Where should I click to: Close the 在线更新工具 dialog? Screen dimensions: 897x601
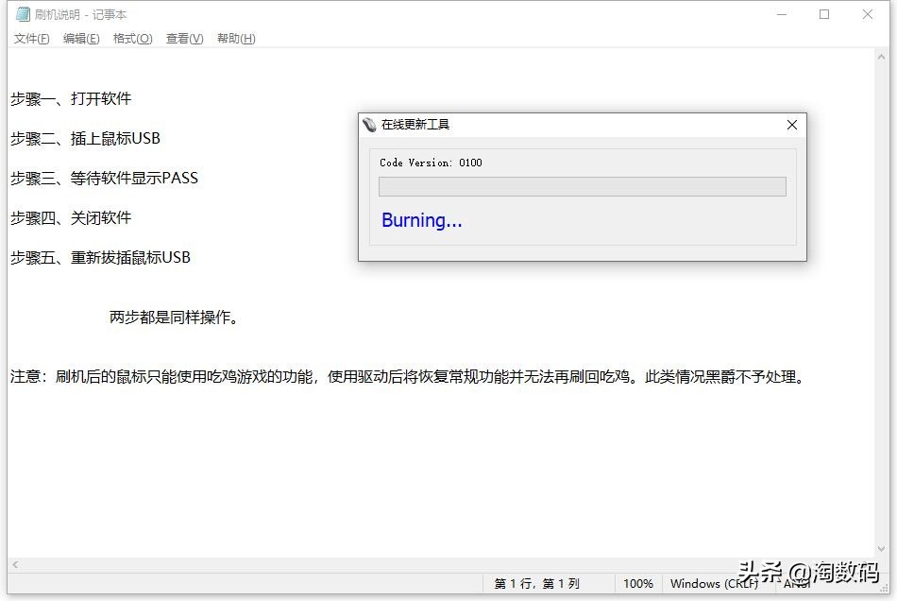click(791, 125)
